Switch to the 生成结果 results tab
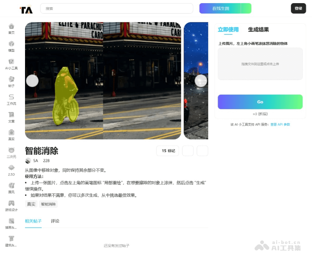The width and height of the screenshot is (313, 261). 259,30
